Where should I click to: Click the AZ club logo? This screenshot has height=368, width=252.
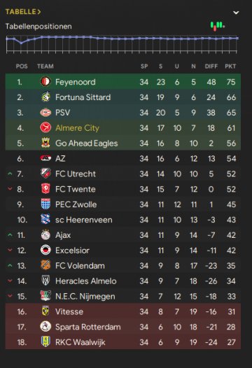pos(45,158)
